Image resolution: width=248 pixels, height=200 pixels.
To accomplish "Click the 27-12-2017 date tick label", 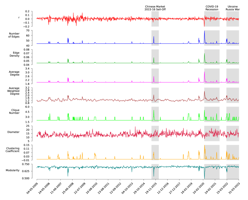I will [175, 188].
